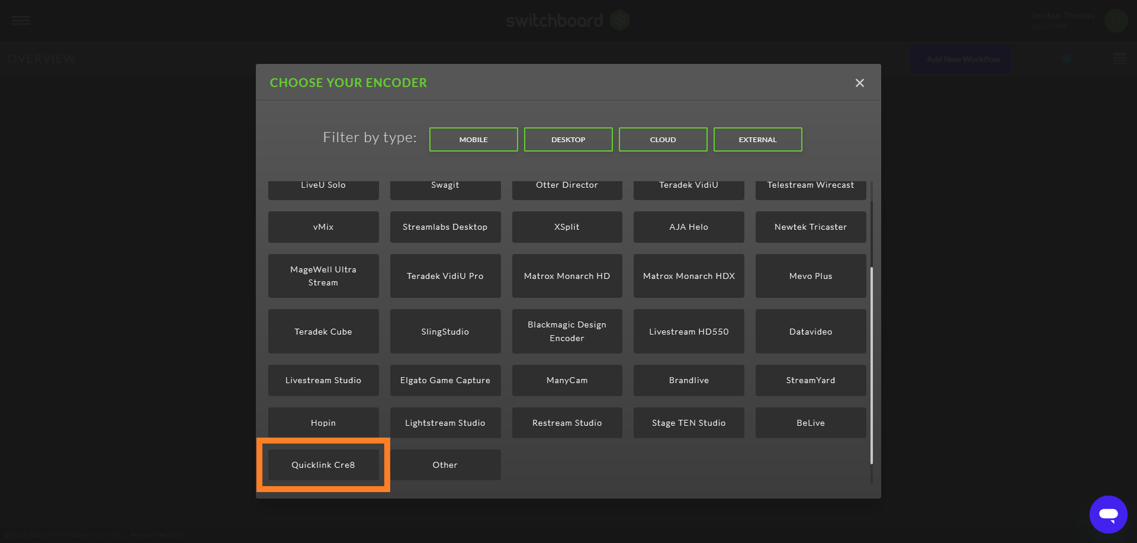Open the user profile avatar
Image resolution: width=1137 pixels, height=543 pixels.
pyautogui.click(x=1116, y=21)
